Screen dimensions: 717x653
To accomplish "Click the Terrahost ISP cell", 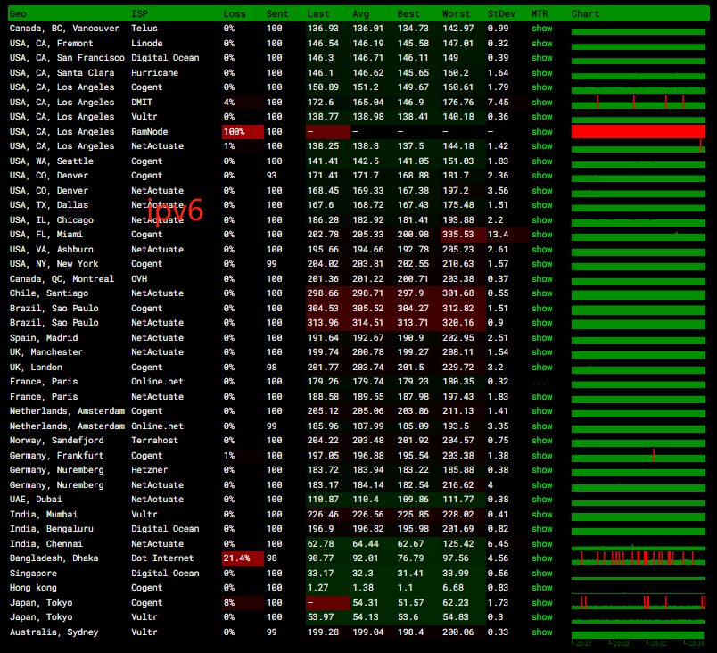I will coord(154,441).
